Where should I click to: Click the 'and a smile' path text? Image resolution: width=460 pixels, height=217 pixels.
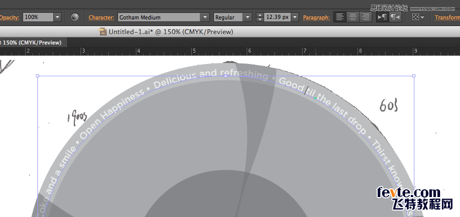(61, 171)
